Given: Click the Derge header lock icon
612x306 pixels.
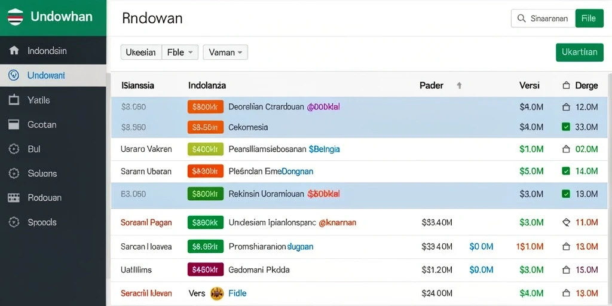Looking at the screenshot, I should [x=566, y=85].
